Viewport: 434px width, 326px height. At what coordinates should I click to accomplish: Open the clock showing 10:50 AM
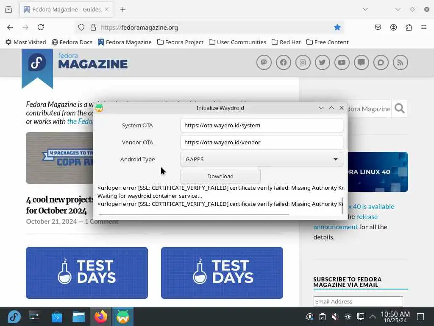[x=395, y=317]
